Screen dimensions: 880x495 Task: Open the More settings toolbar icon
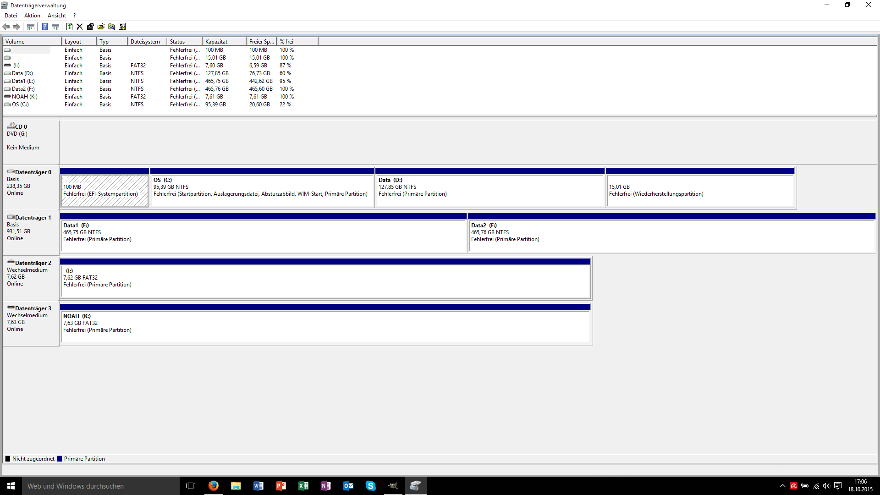tap(122, 27)
